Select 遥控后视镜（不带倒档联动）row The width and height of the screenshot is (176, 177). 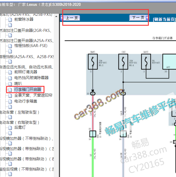(27, 169)
